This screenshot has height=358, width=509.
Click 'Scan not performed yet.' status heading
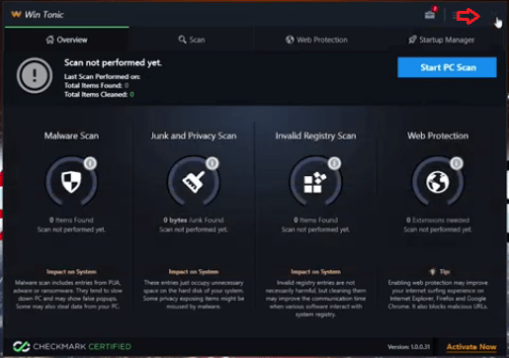pos(113,62)
